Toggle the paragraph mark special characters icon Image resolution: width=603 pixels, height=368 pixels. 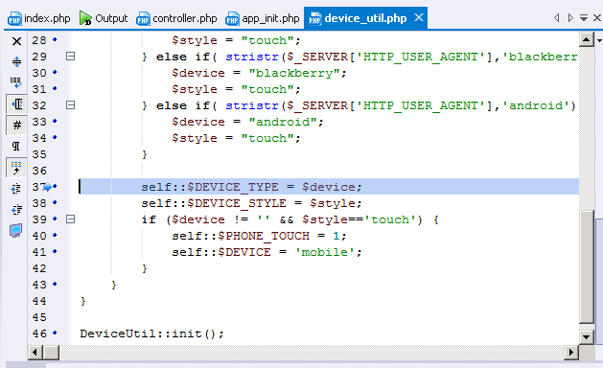click(15, 146)
